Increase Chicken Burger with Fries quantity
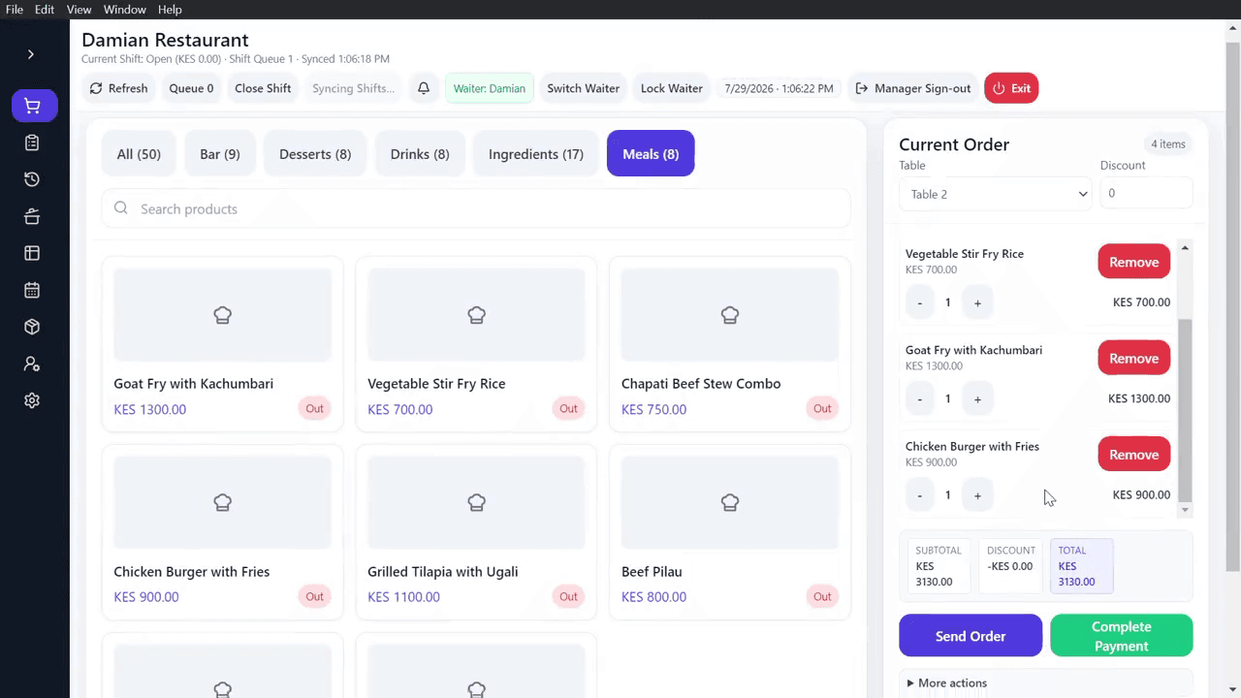The height and width of the screenshot is (698, 1241). pos(977,494)
